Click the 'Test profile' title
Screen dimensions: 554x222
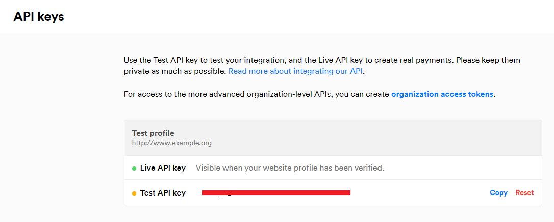click(x=153, y=133)
